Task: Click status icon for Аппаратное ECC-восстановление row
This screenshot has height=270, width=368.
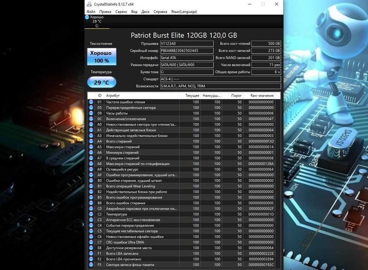Action: point(91,220)
